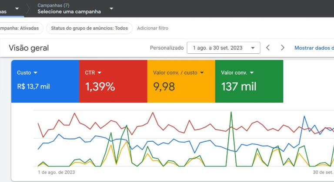
Task: Select the green card value '137 mil'
Action: (x=239, y=87)
